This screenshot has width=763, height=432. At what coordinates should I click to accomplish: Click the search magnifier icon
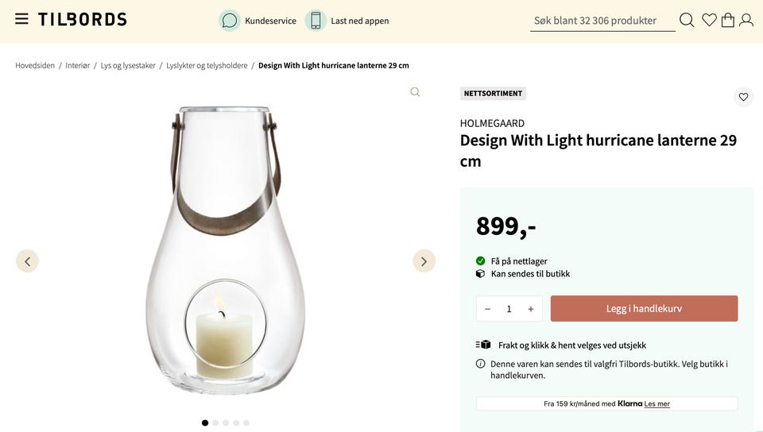(x=687, y=21)
